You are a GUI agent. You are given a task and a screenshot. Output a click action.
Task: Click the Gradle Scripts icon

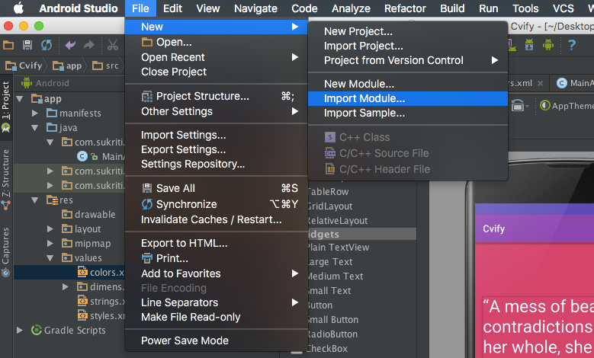click(x=37, y=330)
